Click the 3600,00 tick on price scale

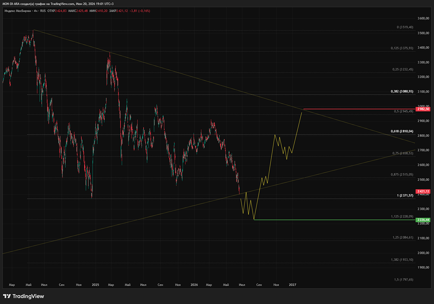click(423, 19)
